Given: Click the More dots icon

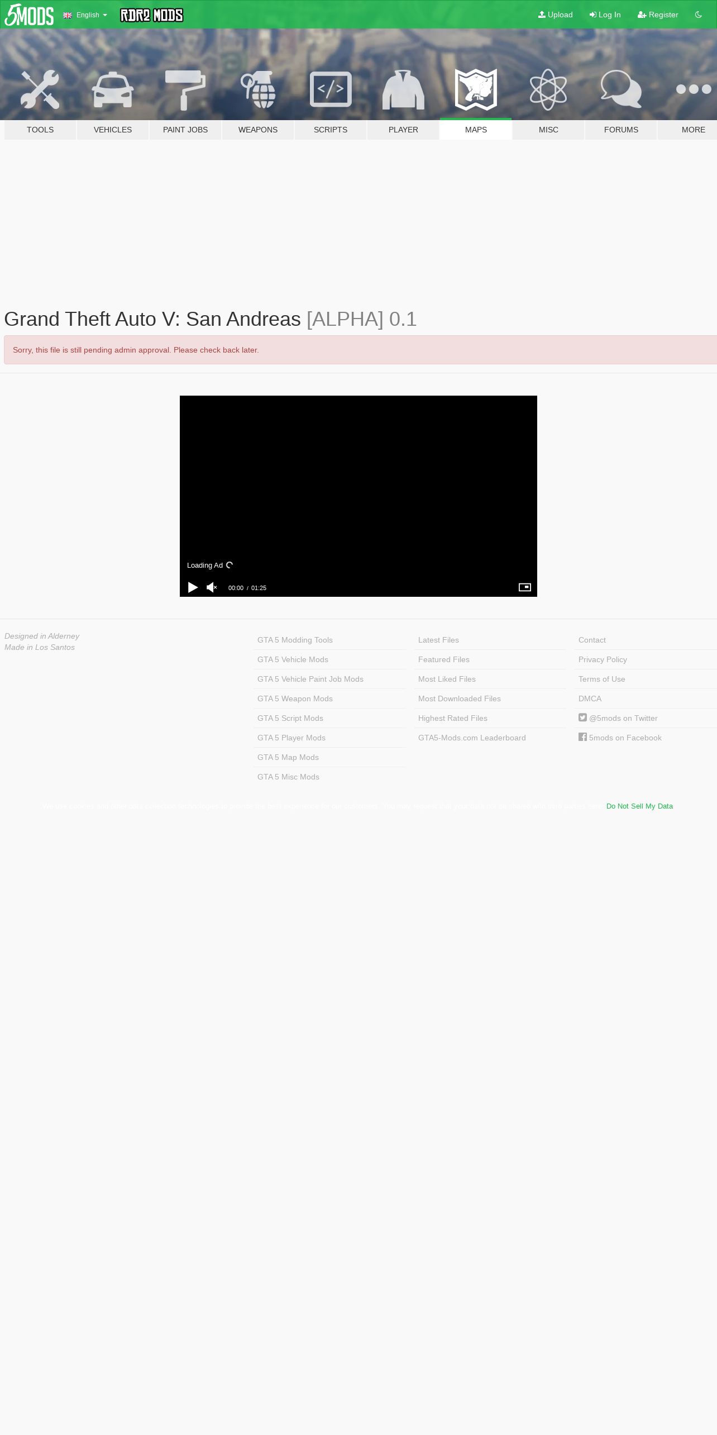Looking at the screenshot, I should [694, 89].
